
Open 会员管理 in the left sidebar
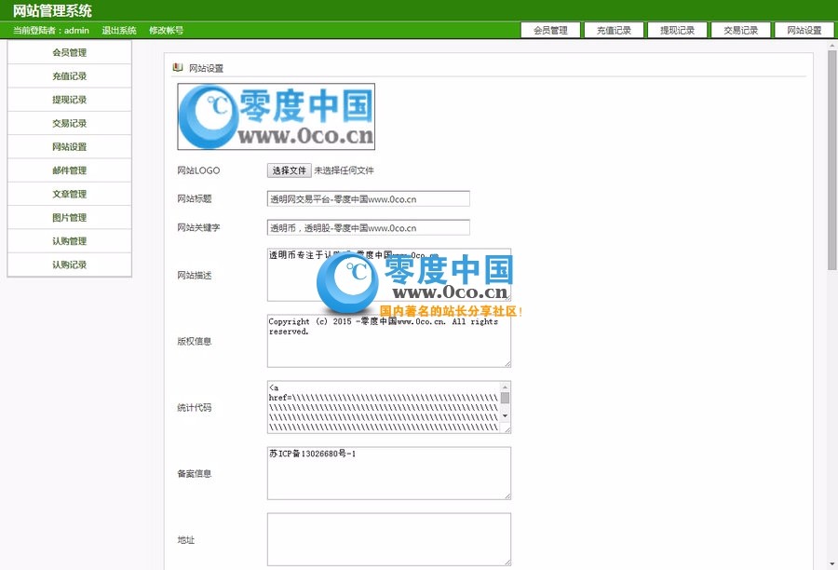click(69, 53)
